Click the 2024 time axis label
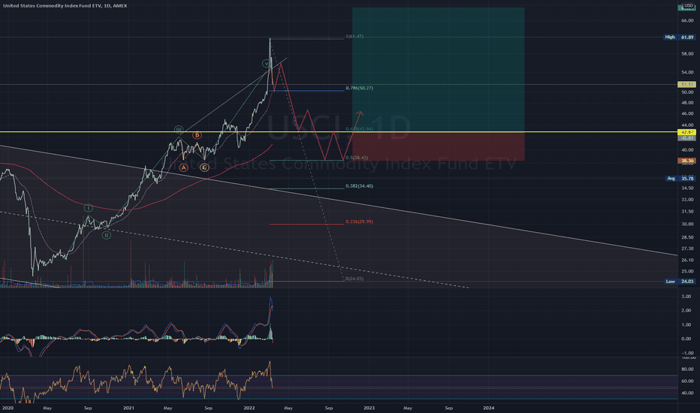The image size is (700, 413). click(489, 408)
